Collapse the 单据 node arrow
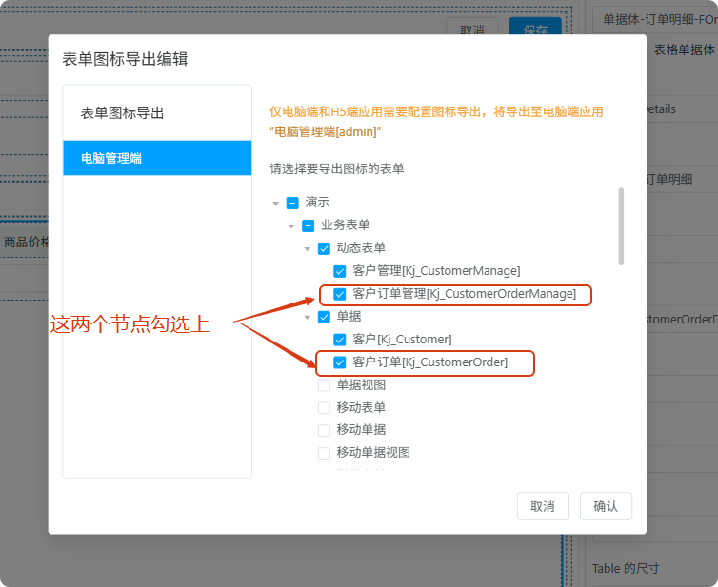 click(308, 317)
